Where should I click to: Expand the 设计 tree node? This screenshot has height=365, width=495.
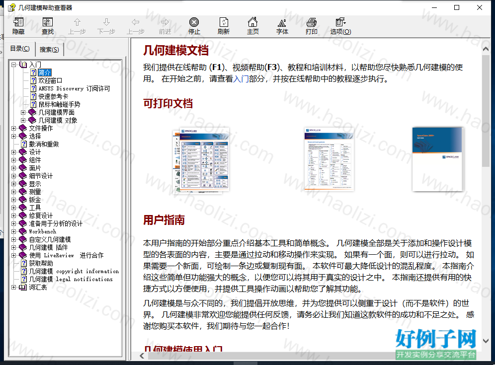coord(13,152)
